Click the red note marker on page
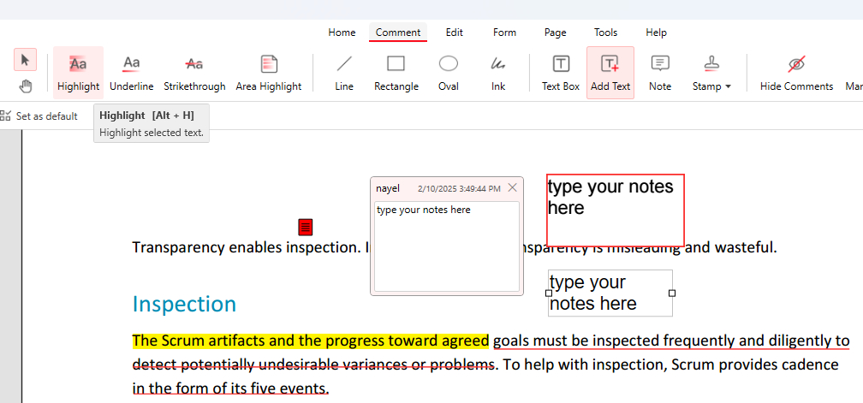The height and width of the screenshot is (403, 863). 306,227
